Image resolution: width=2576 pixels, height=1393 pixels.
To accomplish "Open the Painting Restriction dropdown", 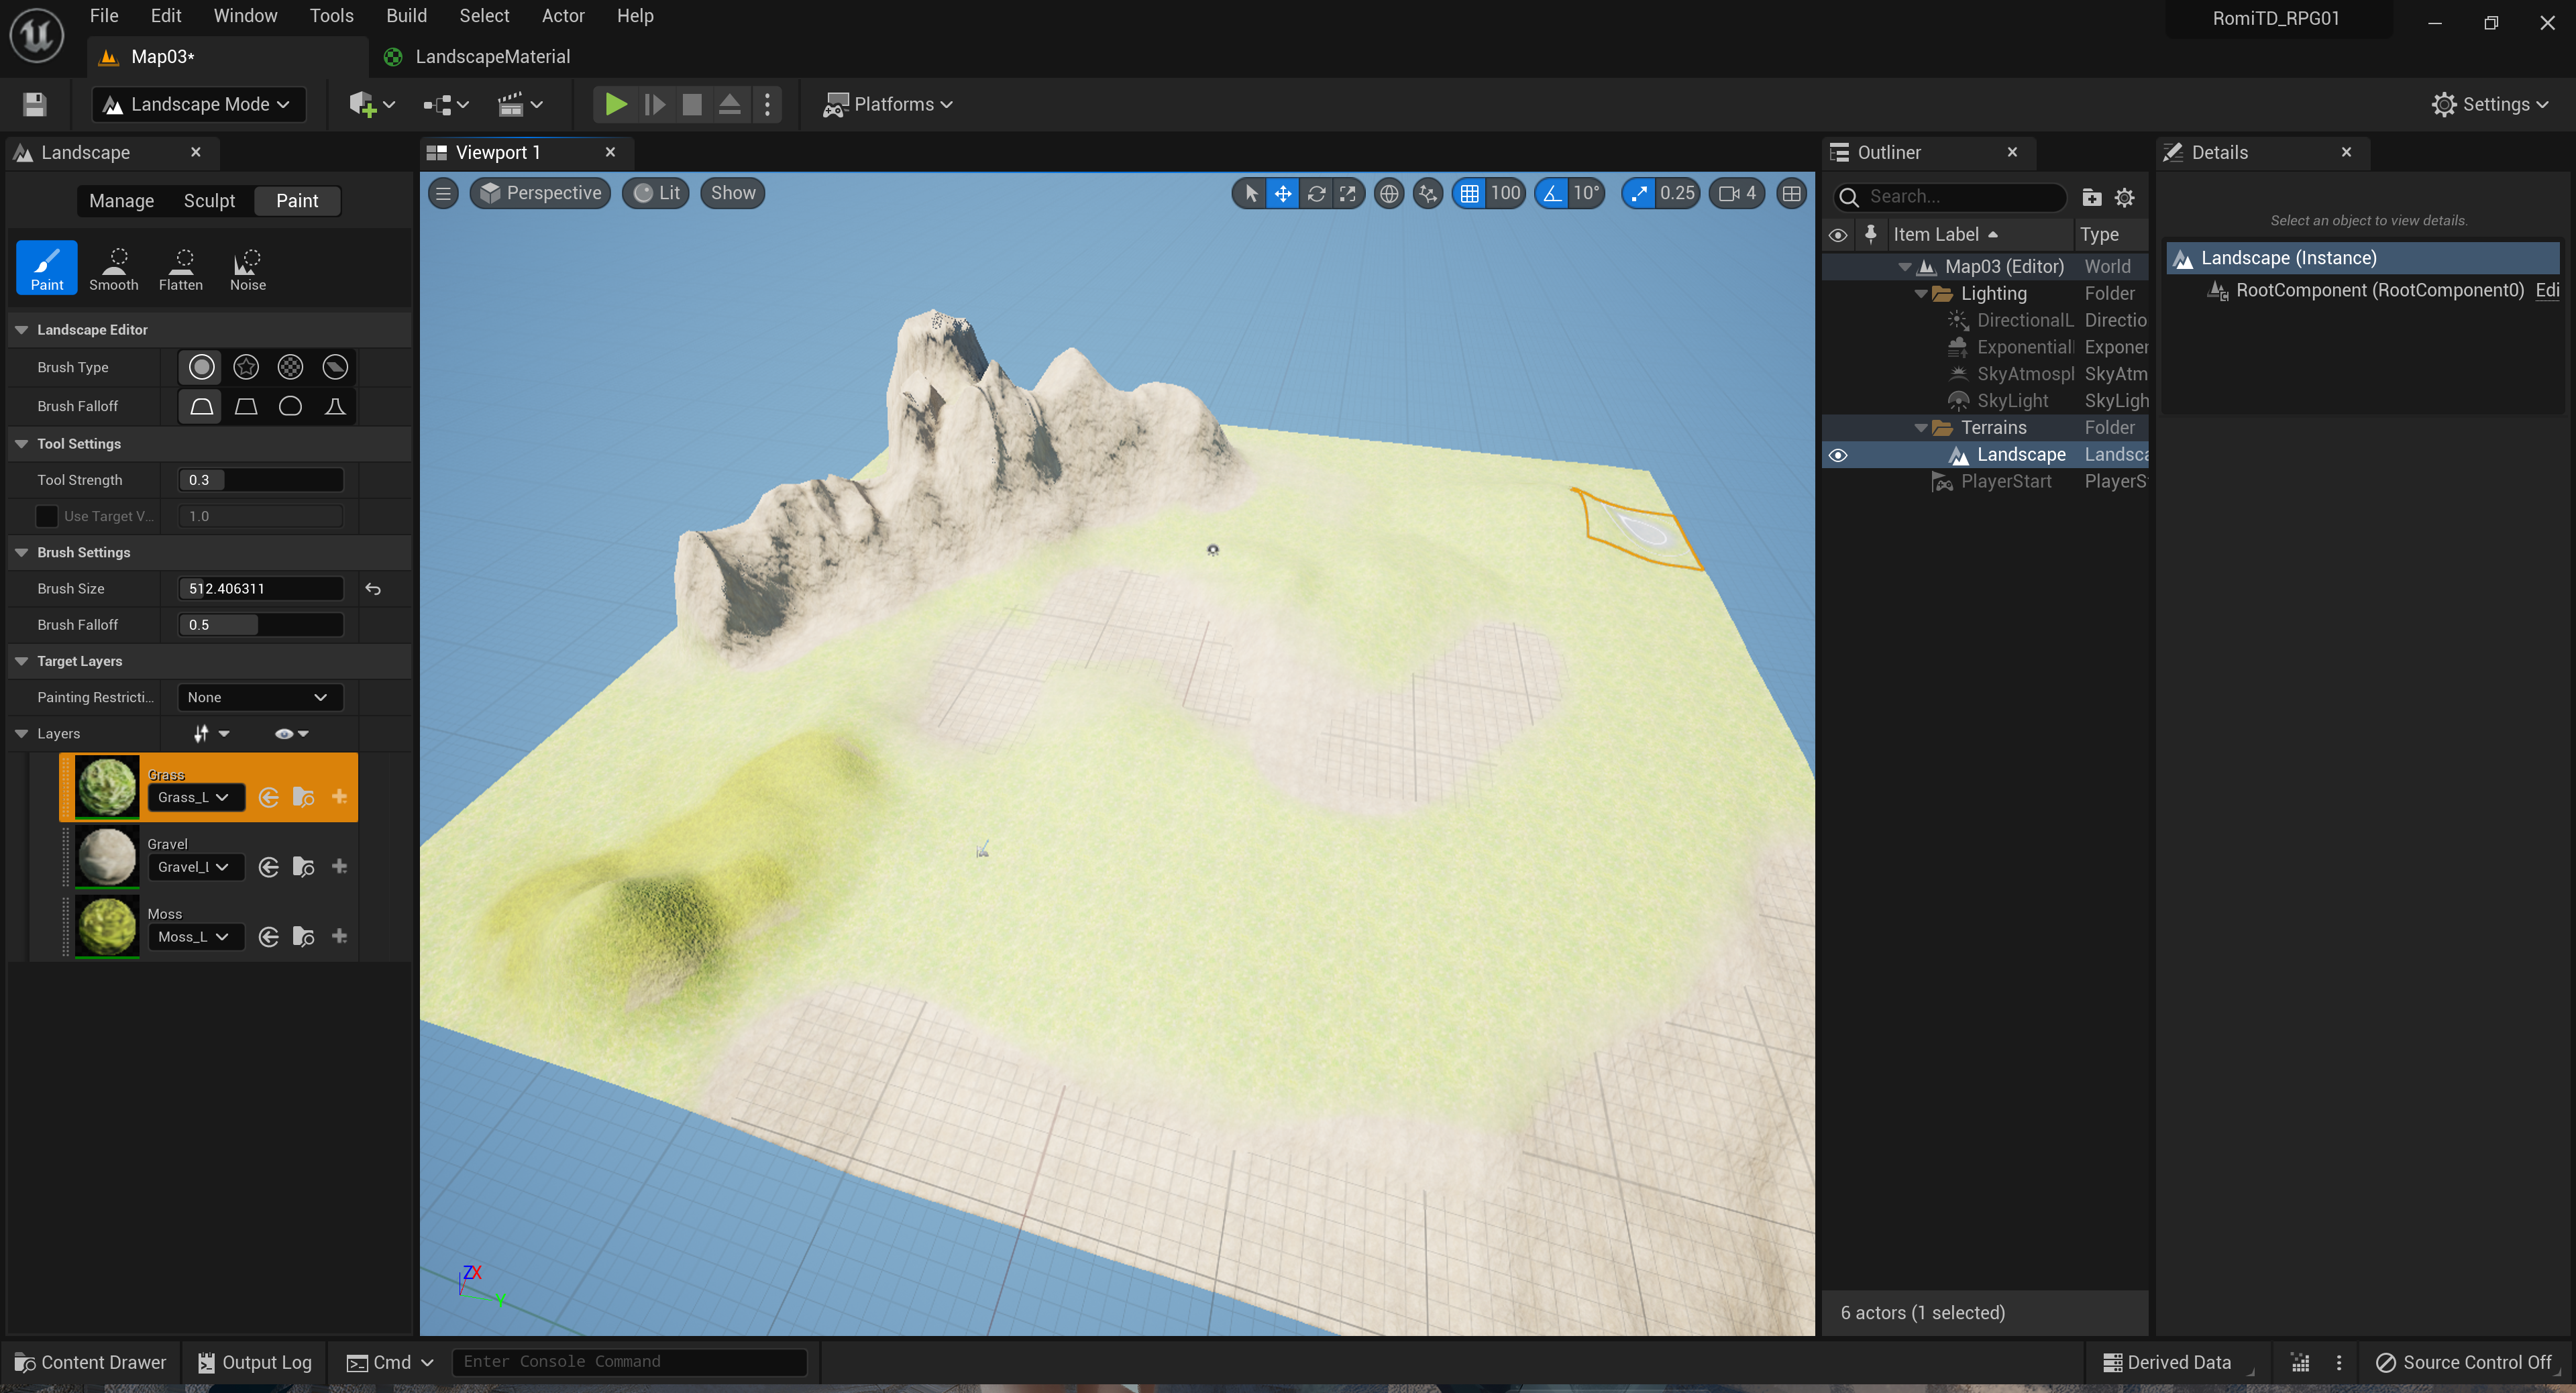I will [x=260, y=697].
